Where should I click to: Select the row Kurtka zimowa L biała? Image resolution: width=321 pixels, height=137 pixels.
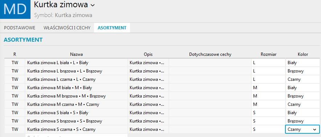(162, 63)
